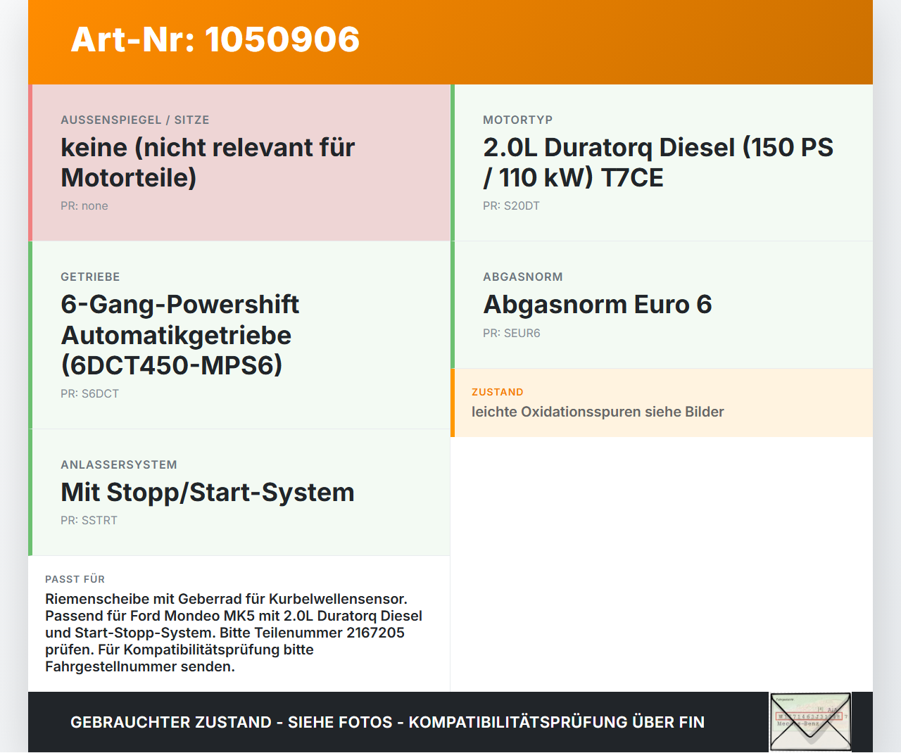Click the Gebrauchter Zustand footer banner text
The width and height of the screenshot is (901, 753).
pos(387,722)
